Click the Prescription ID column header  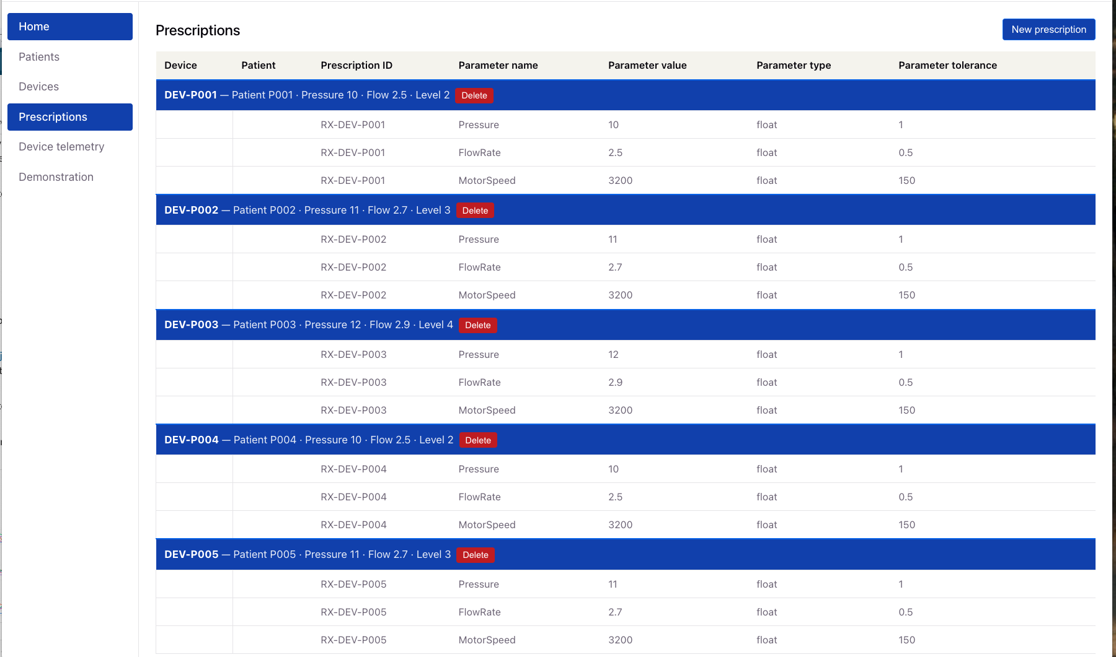coord(356,66)
